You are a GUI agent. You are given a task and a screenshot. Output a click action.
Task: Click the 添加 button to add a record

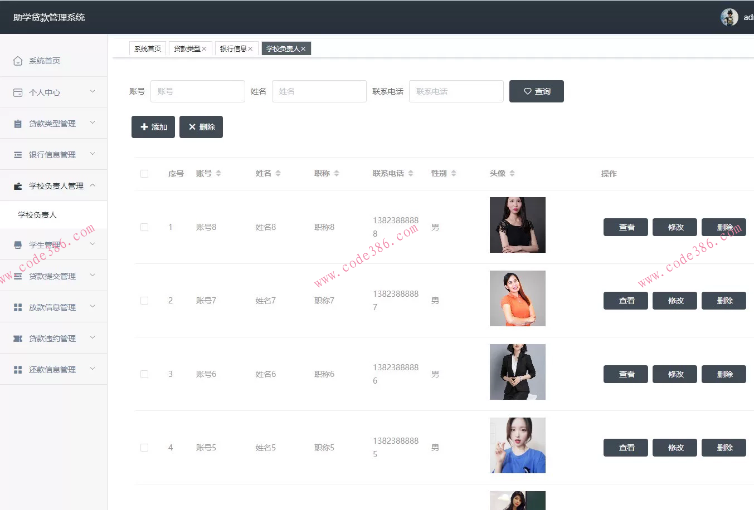(153, 126)
